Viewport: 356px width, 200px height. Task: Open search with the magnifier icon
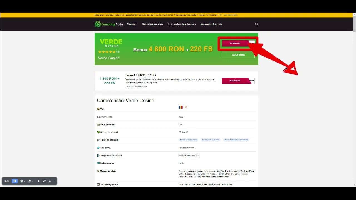point(256,24)
